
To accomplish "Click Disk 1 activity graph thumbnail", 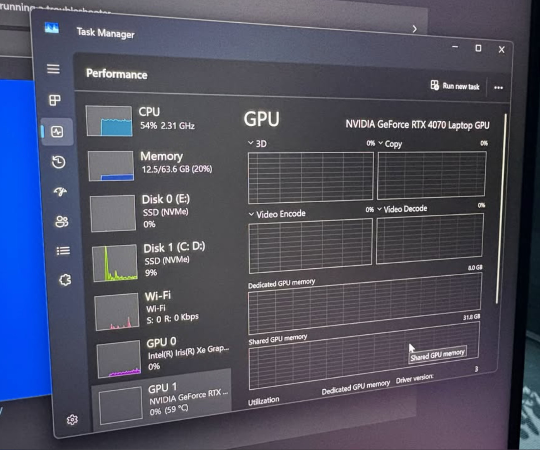I will (x=115, y=263).
